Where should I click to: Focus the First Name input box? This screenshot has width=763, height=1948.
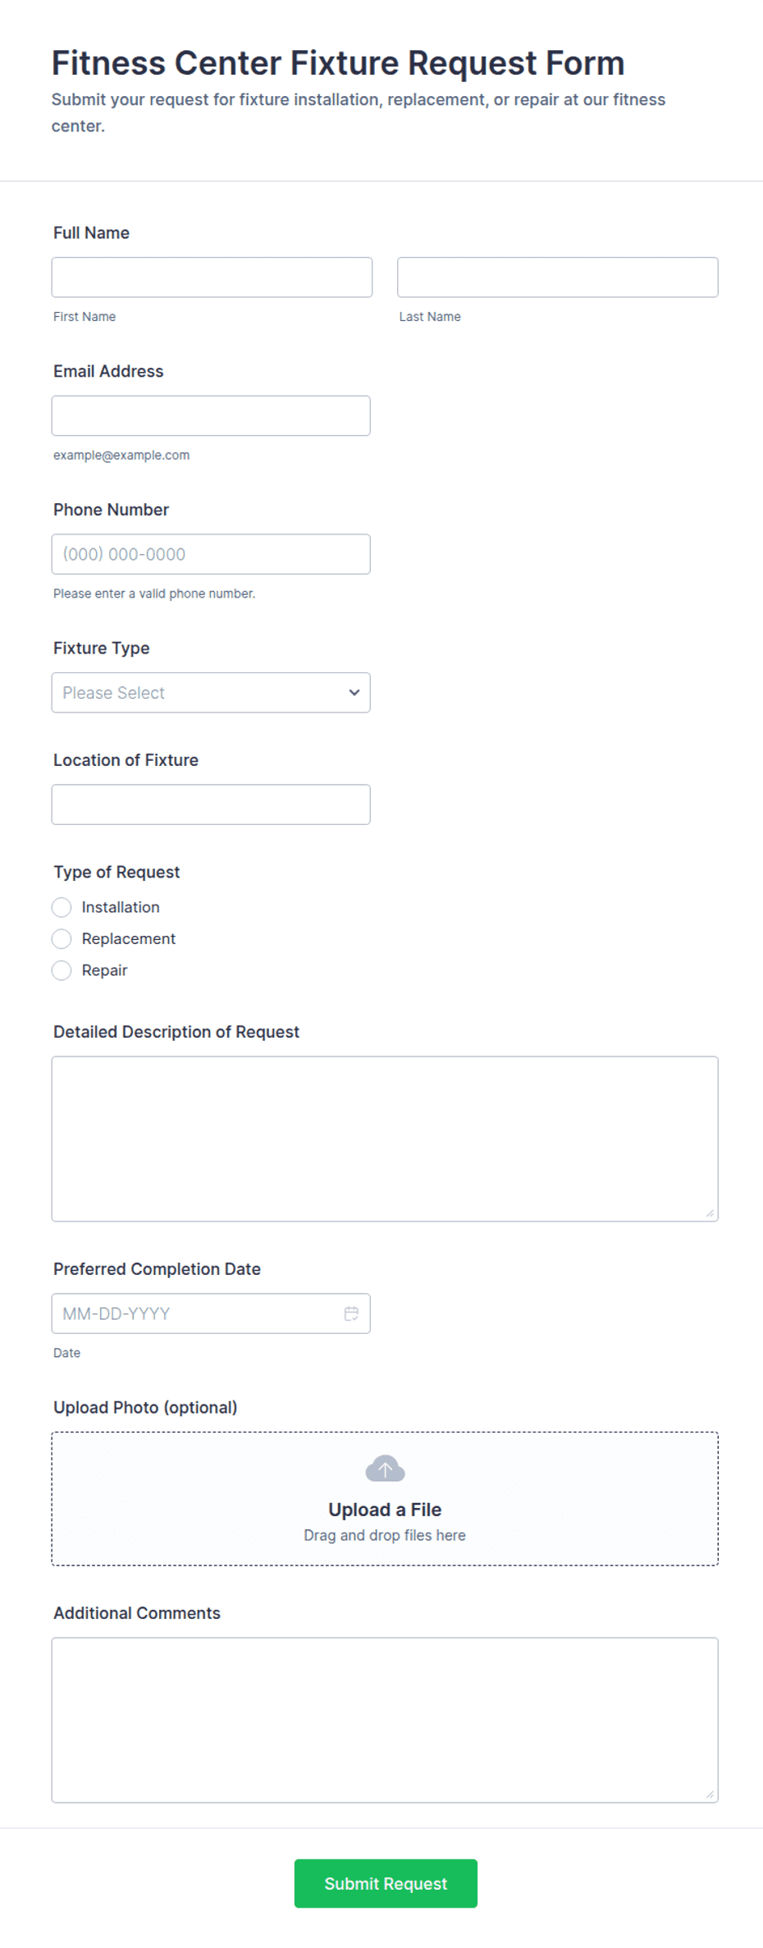point(212,277)
